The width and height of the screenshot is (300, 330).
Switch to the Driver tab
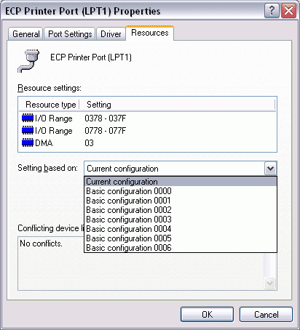(x=111, y=34)
